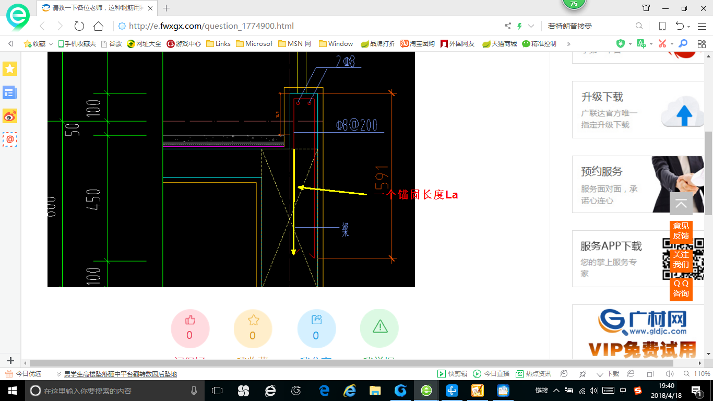Click the 意见反馈 feedback button
This screenshot has width=713, height=401.
[681, 231]
